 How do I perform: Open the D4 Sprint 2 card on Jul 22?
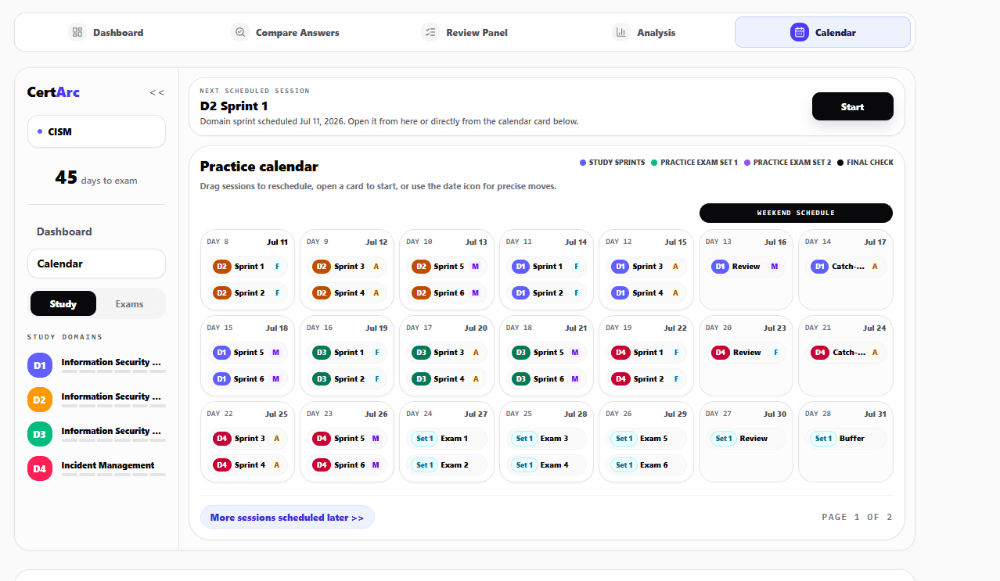click(x=646, y=379)
